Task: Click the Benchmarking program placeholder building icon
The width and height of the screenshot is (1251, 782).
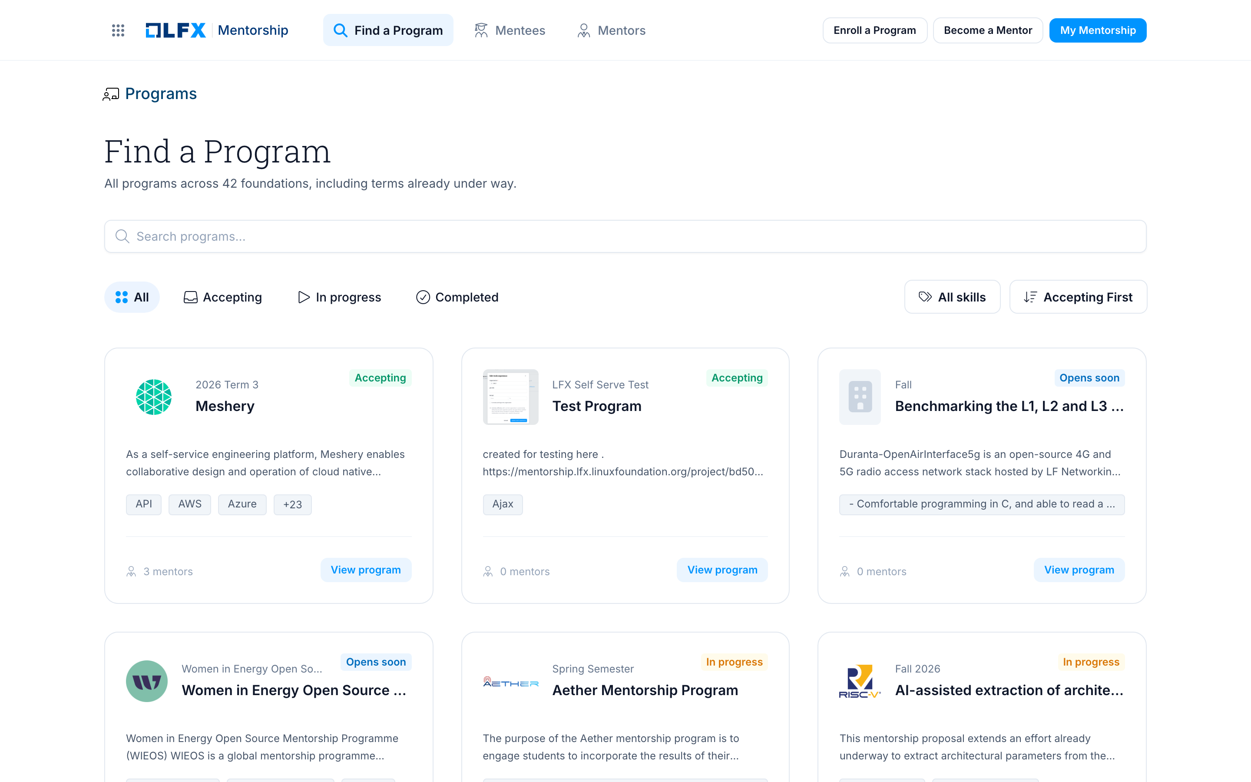Action: point(860,397)
